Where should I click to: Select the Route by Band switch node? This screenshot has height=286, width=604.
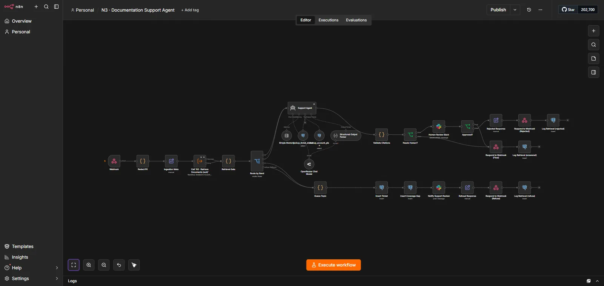[x=257, y=161]
